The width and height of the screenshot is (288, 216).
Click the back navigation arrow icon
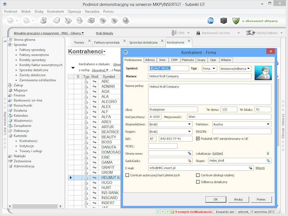coord(10,21)
